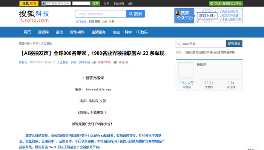Viewport: 264px width, 150px height.
Task: Click the 评论 speech bubble icon
Action: click(116, 62)
